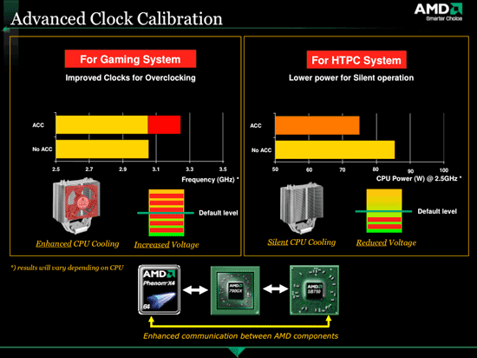Screen dimensions: 477x358
Task: Click the For Gaming System red banner
Action: 130,59
